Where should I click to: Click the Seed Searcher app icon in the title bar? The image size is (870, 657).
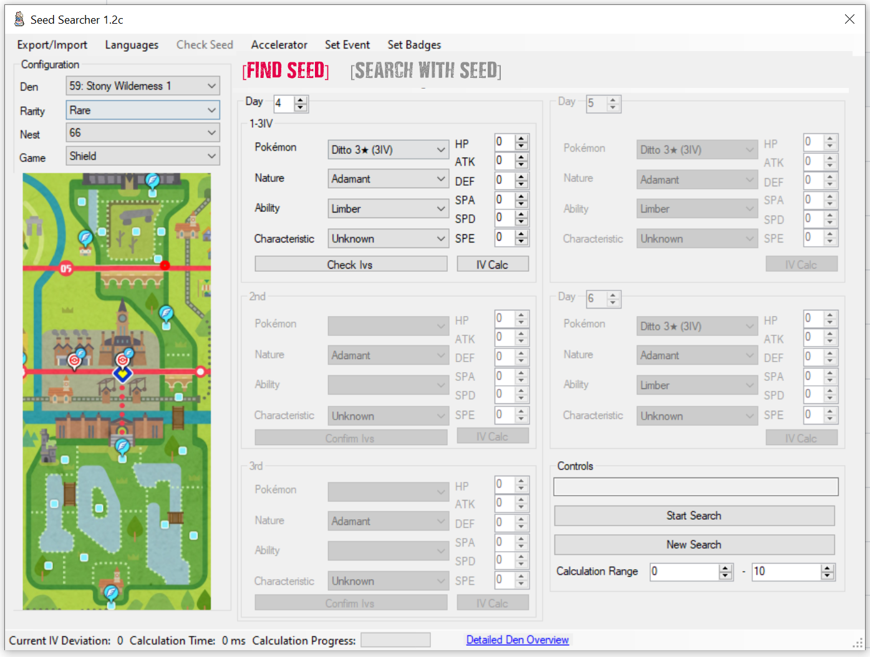(19, 19)
